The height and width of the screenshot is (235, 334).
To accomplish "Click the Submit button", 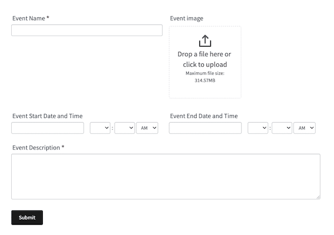I will coord(27,218).
